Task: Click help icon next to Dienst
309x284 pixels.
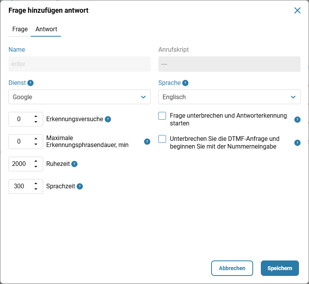Action: pyautogui.click(x=30, y=83)
